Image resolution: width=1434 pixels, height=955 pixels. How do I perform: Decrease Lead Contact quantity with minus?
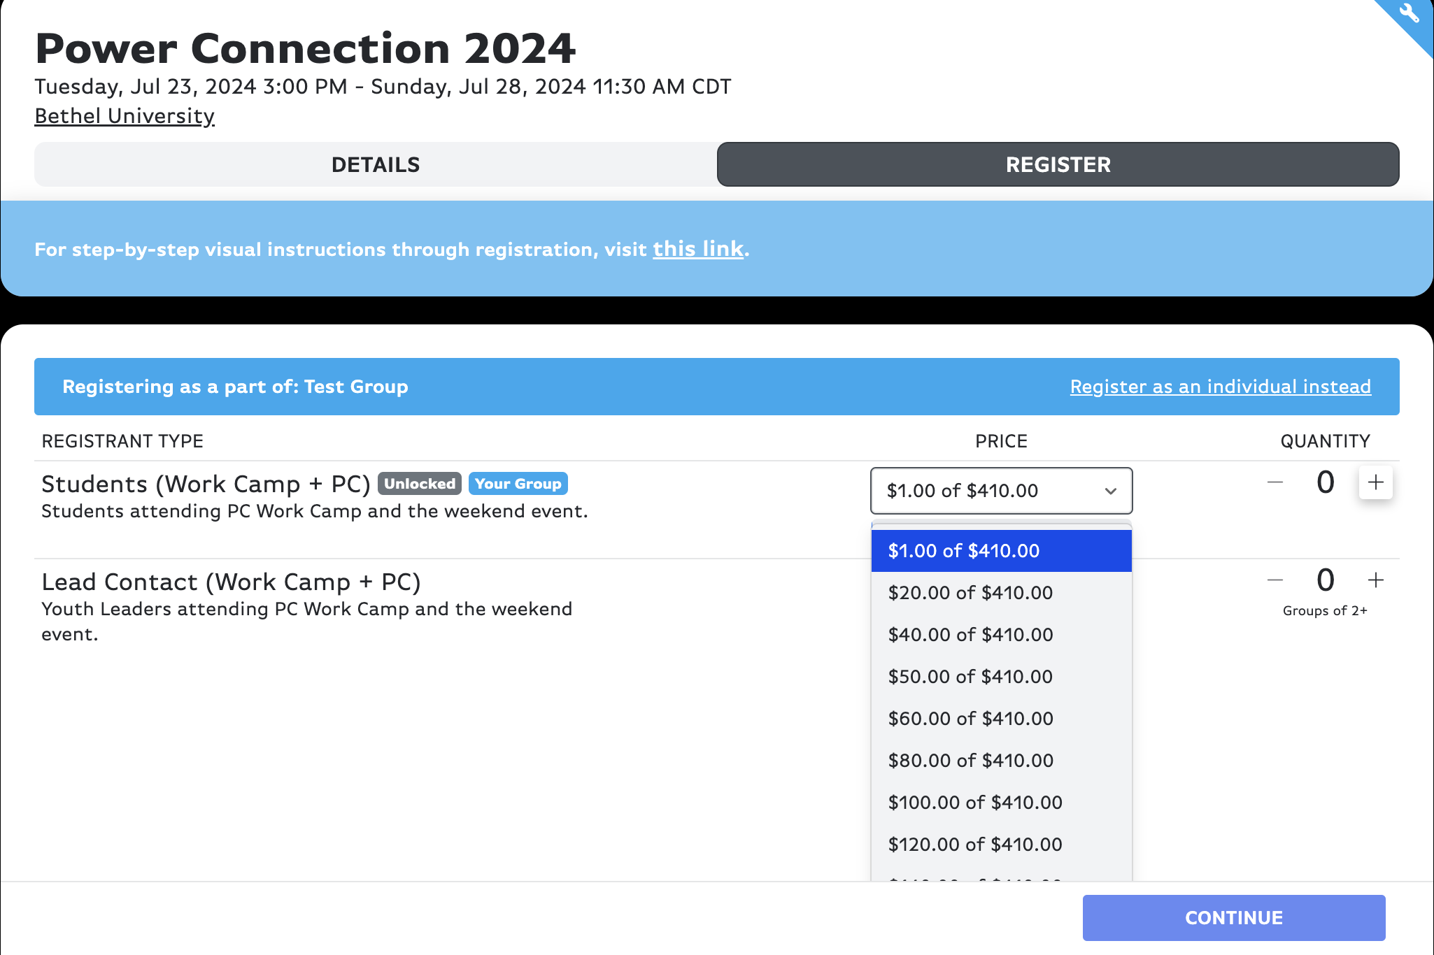(1275, 580)
